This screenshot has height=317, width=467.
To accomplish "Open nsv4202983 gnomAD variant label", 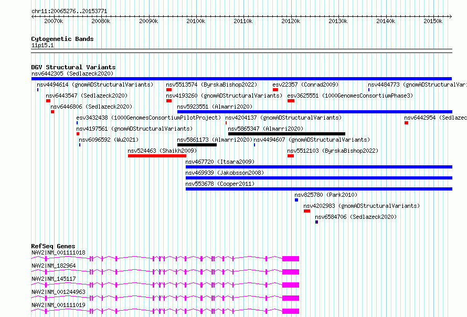I will 362,206.
